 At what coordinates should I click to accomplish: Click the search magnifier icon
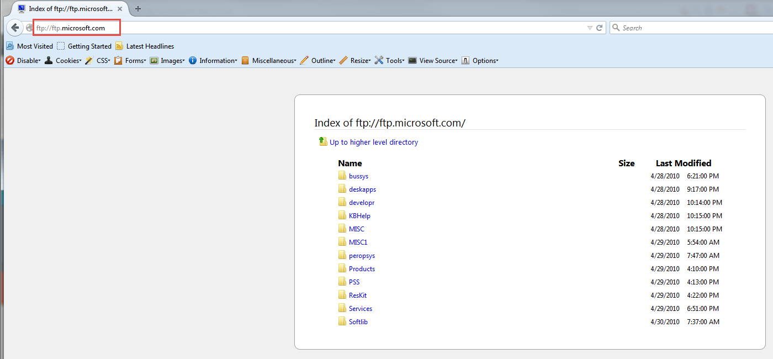[616, 28]
